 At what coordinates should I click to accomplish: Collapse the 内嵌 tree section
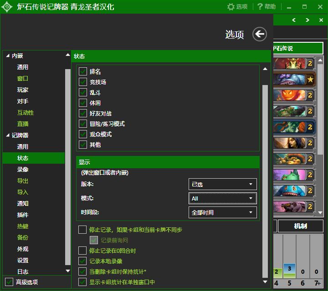[x=8, y=56]
